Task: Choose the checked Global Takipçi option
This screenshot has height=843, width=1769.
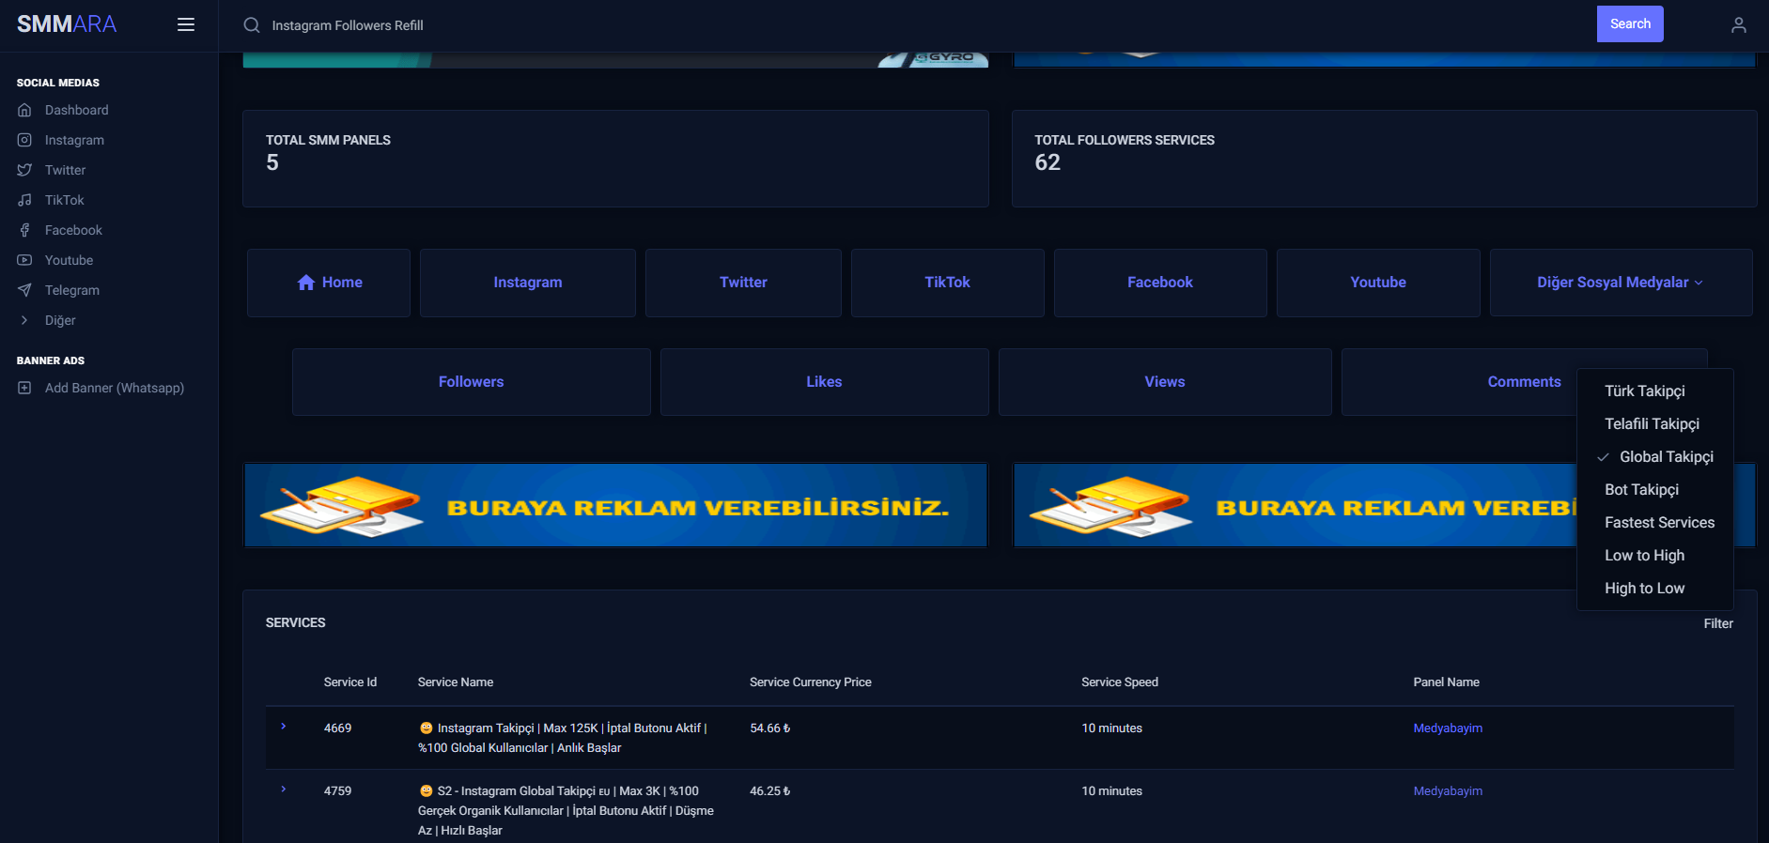Action: tap(1654, 457)
